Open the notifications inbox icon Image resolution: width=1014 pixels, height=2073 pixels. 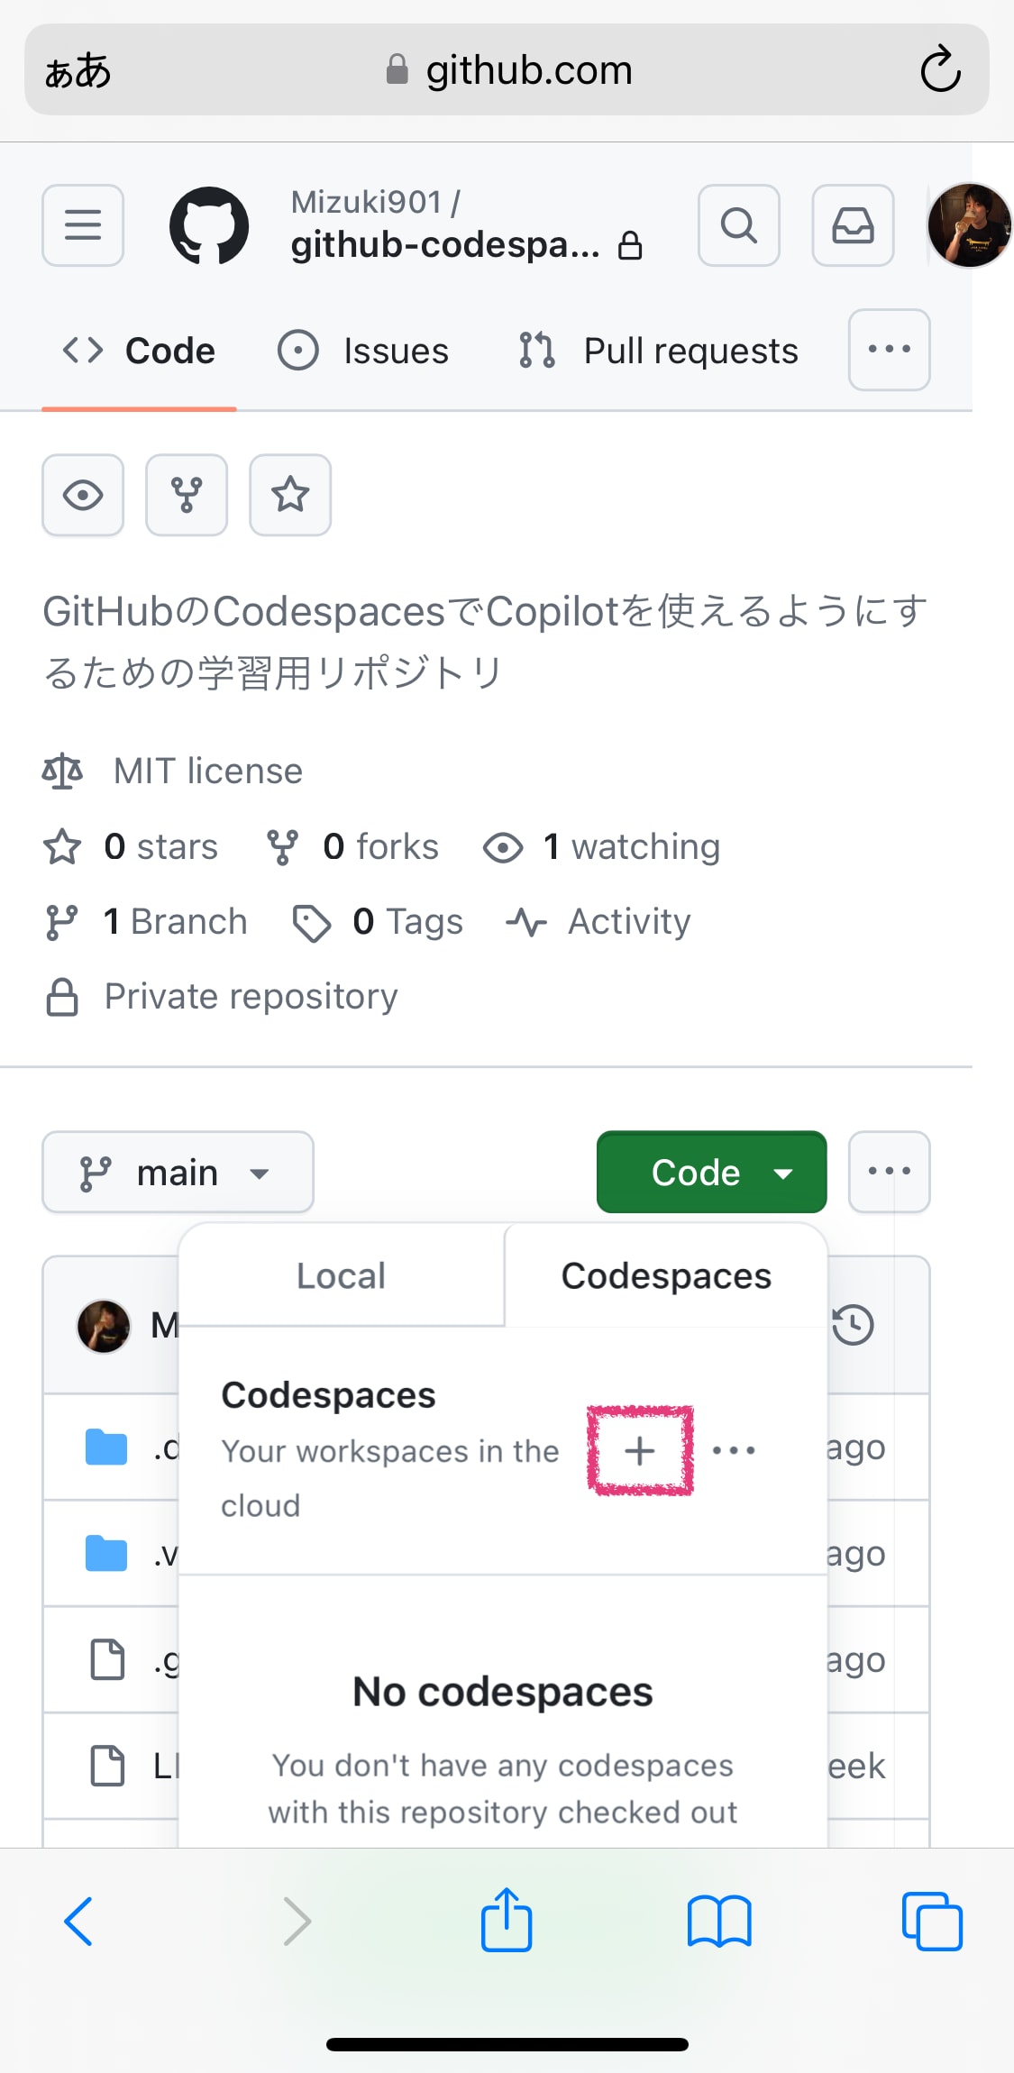coord(853,225)
